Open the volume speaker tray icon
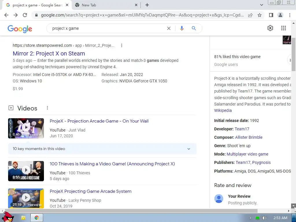Screen dimensions: 296x222 (264, 218)
